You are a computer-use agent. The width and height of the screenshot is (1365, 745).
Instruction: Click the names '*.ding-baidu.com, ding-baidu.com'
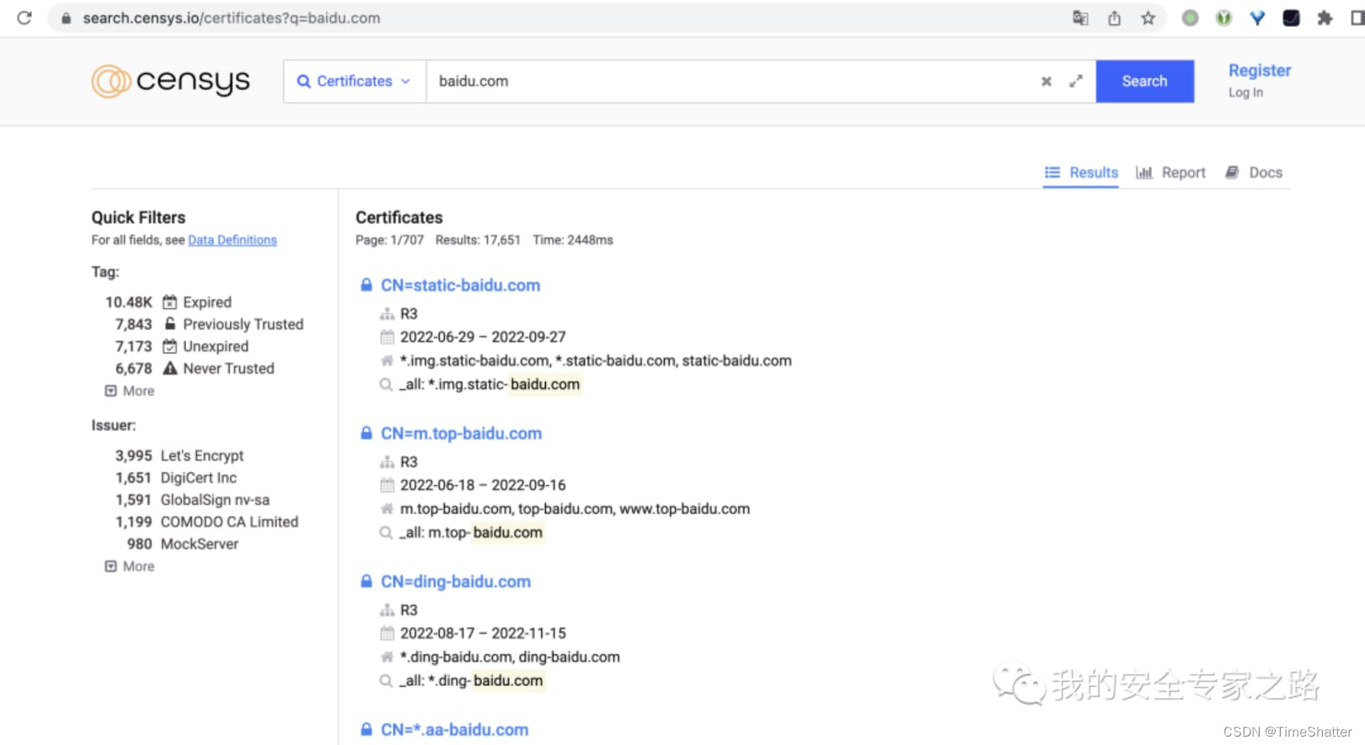510,657
